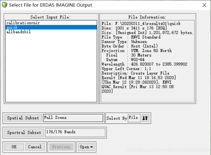
Task: Click the Select By File field
Action: (134, 118)
